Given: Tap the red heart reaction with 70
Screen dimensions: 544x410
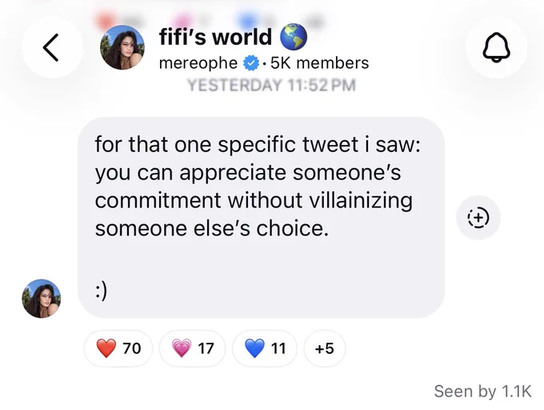Looking at the screenshot, I should click(118, 348).
